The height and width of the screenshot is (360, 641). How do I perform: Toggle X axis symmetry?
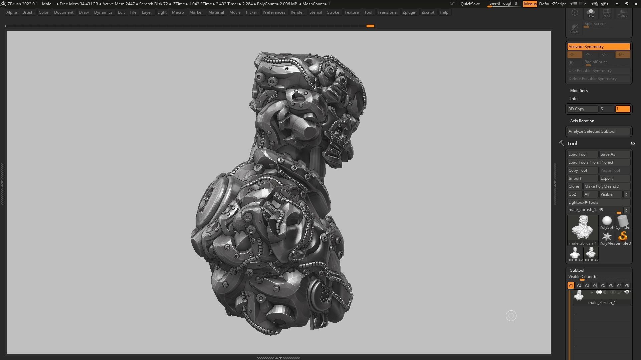click(x=574, y=55)
